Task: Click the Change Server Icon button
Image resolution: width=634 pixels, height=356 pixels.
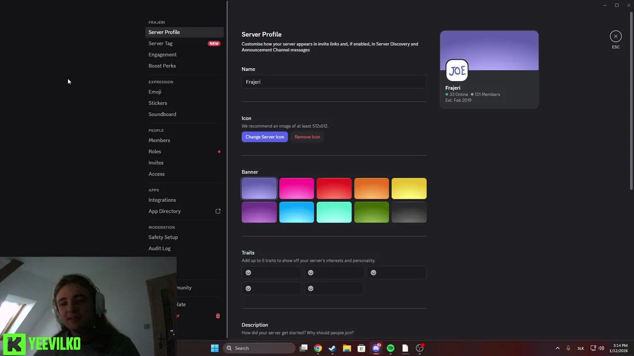Action: 264,137
